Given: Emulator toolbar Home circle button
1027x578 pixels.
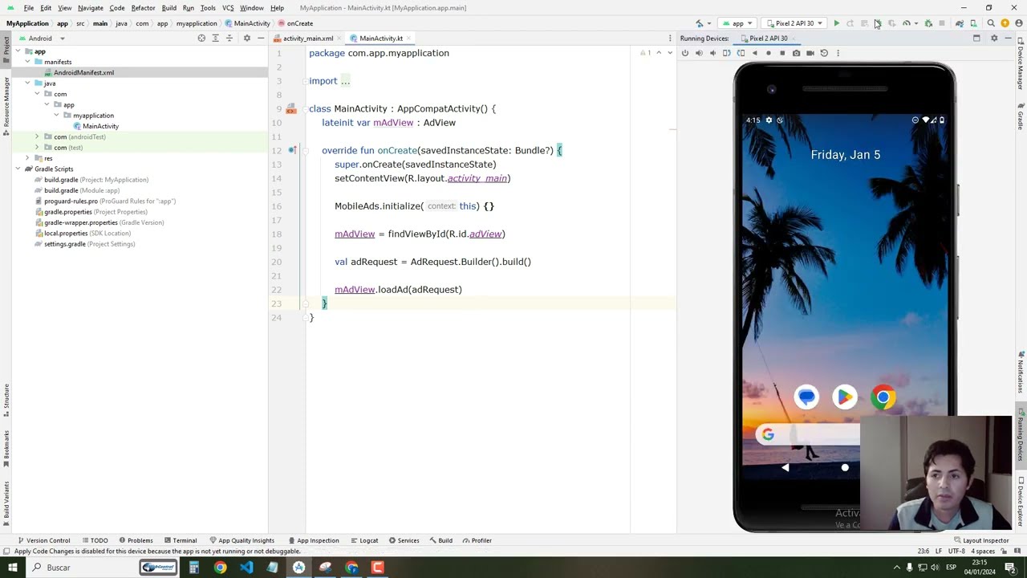Looking at the screenshot, I should click(769, 53).
